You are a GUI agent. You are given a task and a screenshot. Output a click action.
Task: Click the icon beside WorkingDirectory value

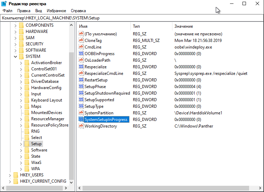click(81, 126)
